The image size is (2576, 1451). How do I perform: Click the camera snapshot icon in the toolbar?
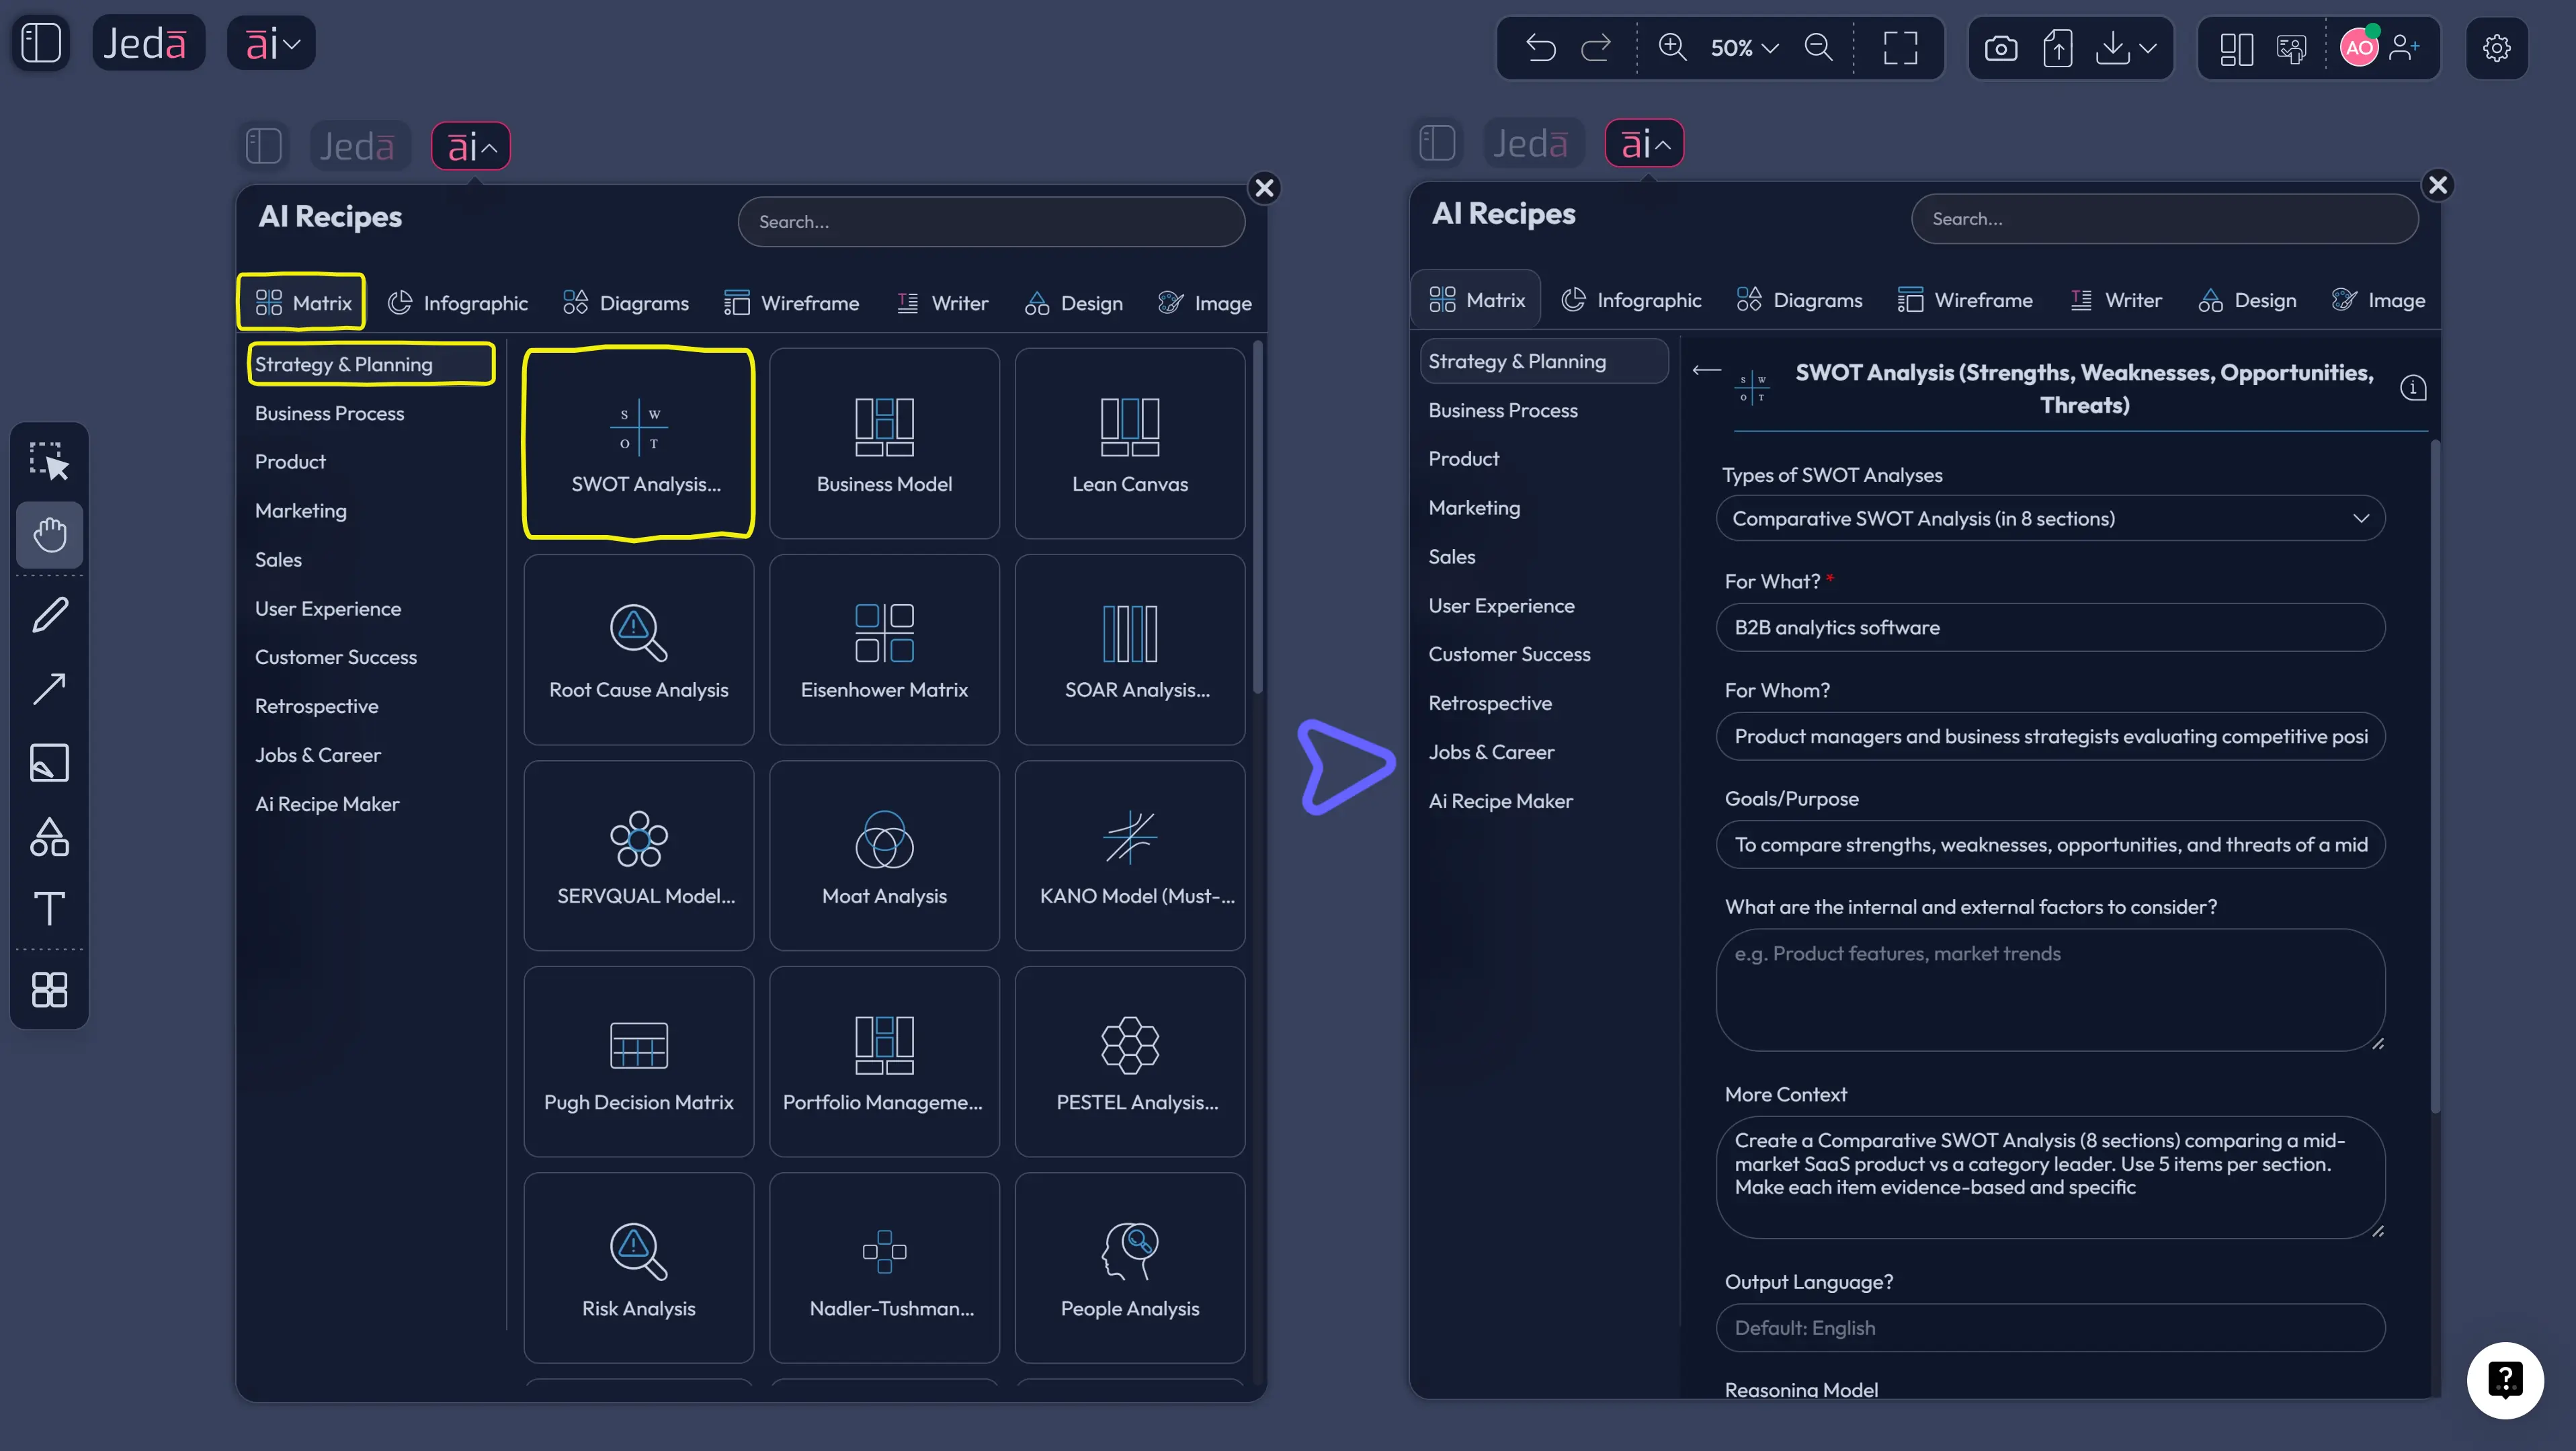pyautogui.click(x=2002, y=47)
